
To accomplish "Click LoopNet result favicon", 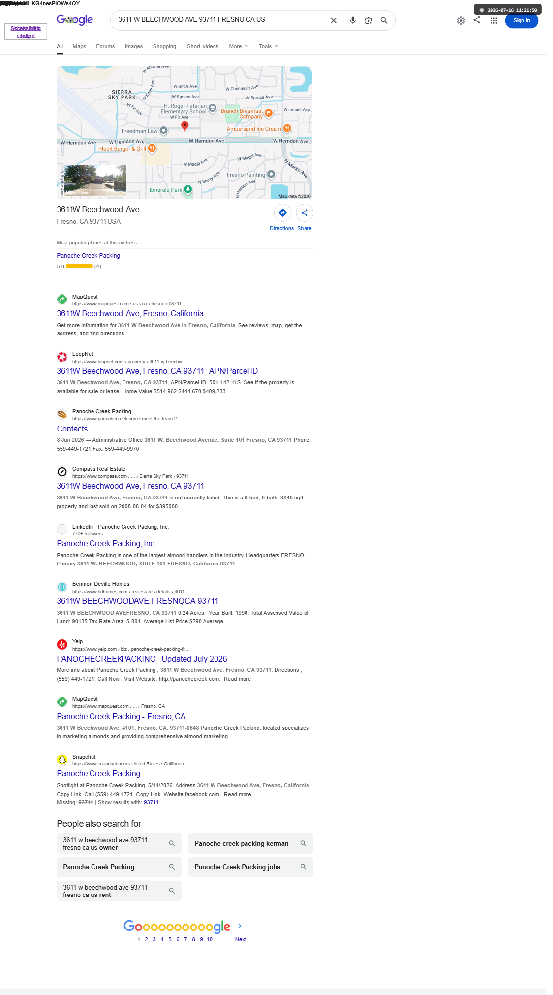I will click(x=62, y=357).
